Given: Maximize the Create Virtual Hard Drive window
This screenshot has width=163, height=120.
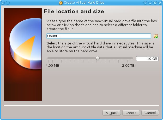Looking at the screenshot, I should 155,3.
